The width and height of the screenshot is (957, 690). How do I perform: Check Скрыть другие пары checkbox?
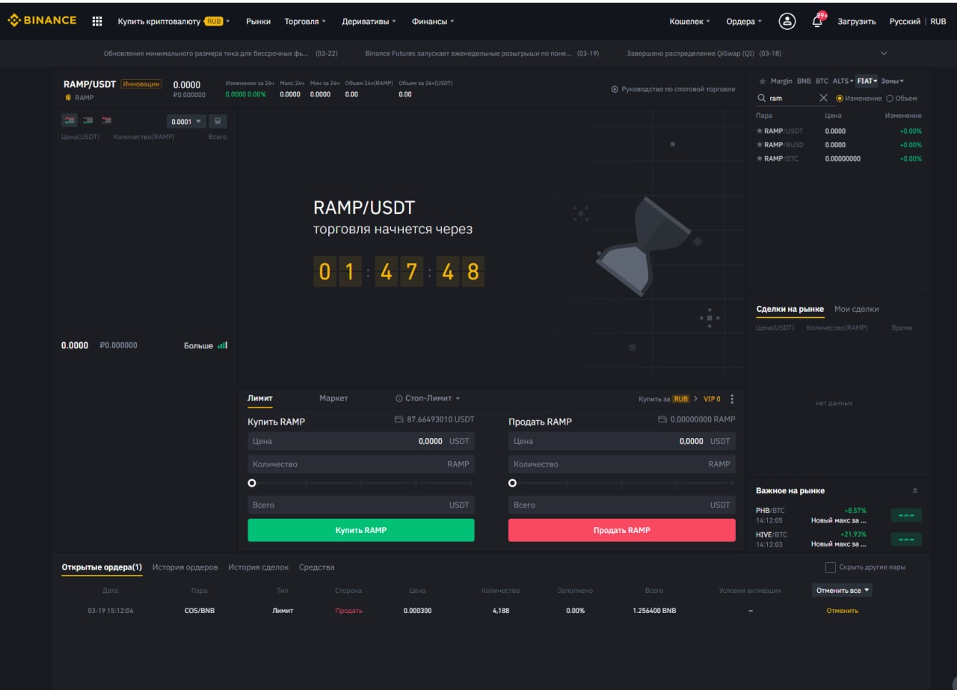pyautogui.click(x=830, y=567)
